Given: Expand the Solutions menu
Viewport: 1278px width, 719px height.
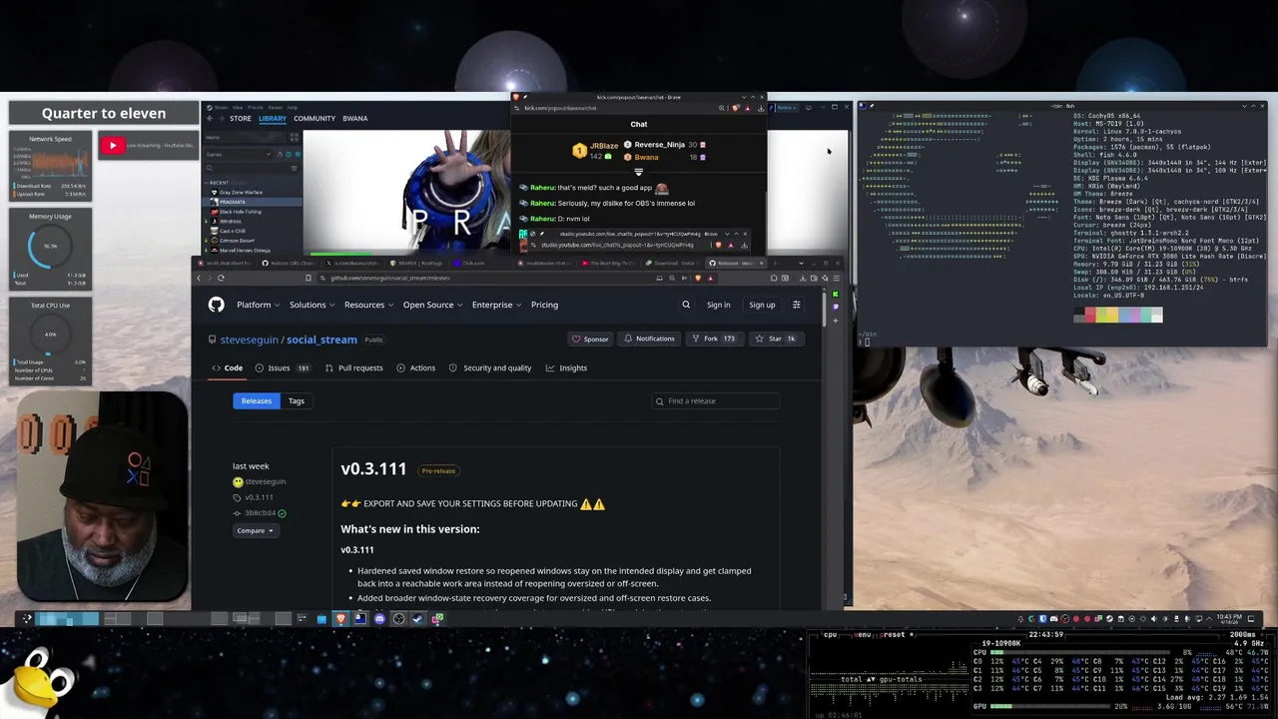Looking at the screenshot, I should click(x=312, y=305).
